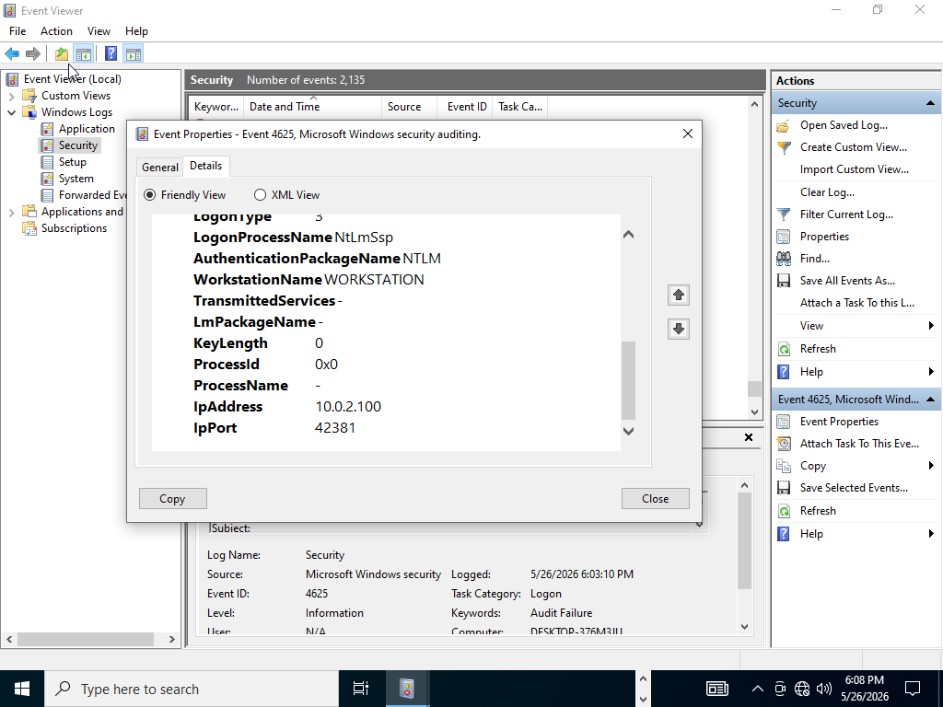Click the Event Viewer taskbar icon
Screen dimensions: 943x707
coord(406,689)
